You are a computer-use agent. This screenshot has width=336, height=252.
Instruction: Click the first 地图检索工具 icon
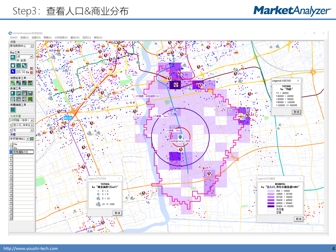(x=13, y=83)
